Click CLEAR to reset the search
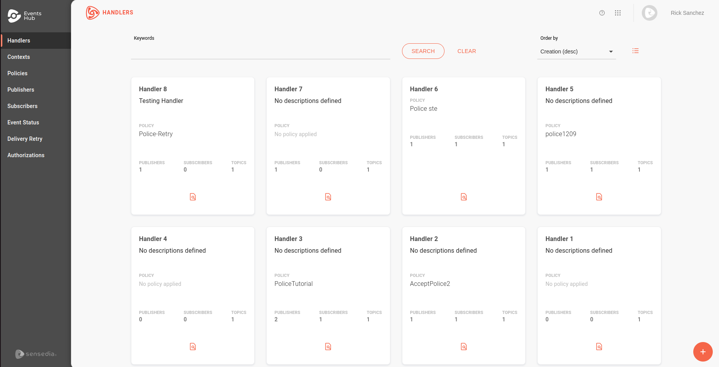Screen dimensions: 719x367 pos(467,51)
